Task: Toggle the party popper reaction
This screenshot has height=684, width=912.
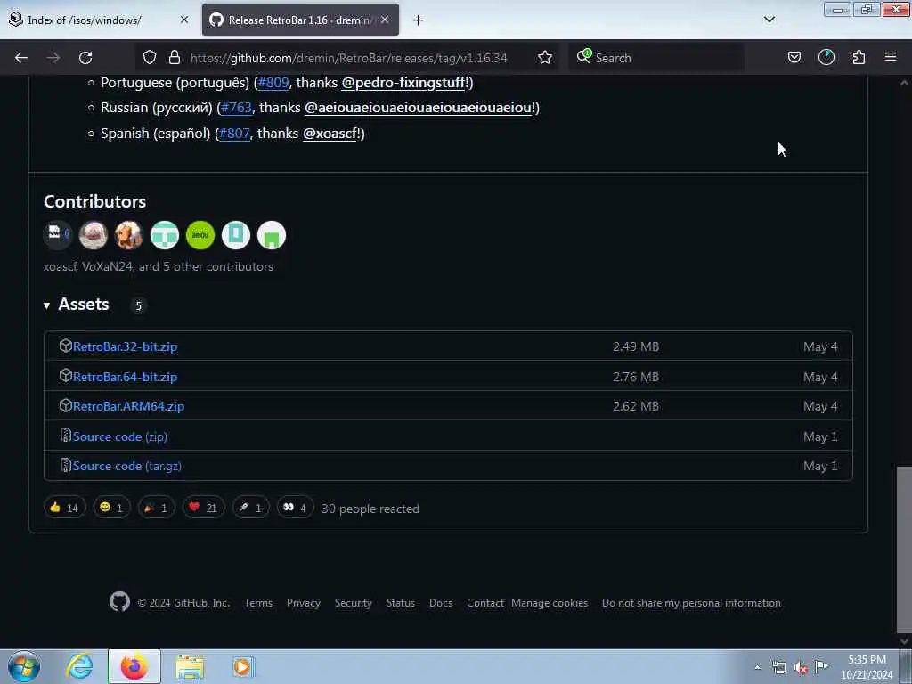Action: point(157,508)
